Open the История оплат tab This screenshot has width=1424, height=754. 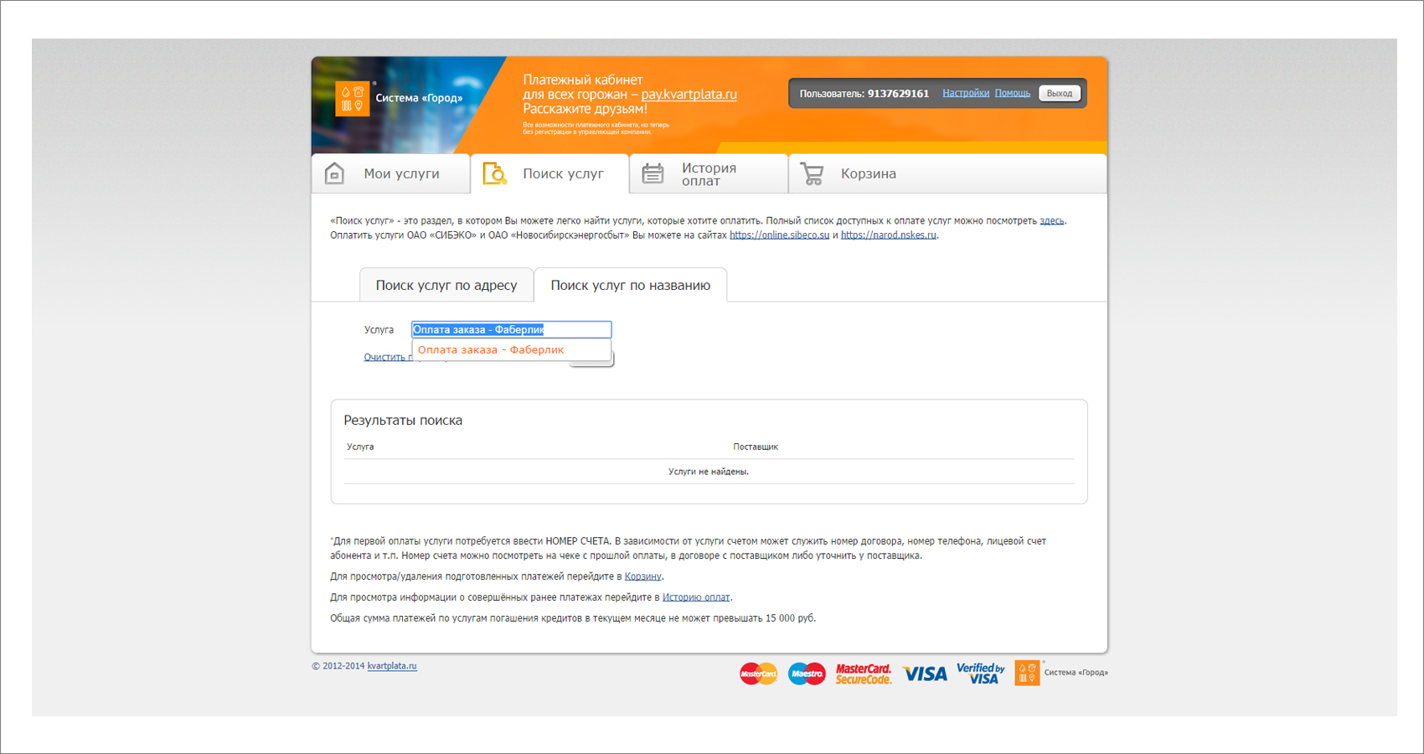(709, 173)
